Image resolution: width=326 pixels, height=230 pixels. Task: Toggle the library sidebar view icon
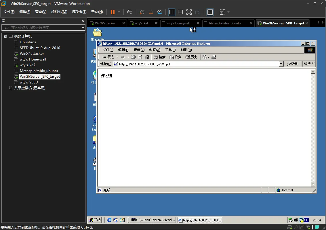(x=172, y=12)
